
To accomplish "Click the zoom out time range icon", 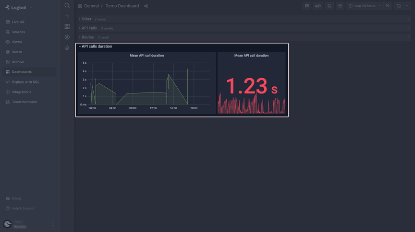I will [x=388, y=6].
